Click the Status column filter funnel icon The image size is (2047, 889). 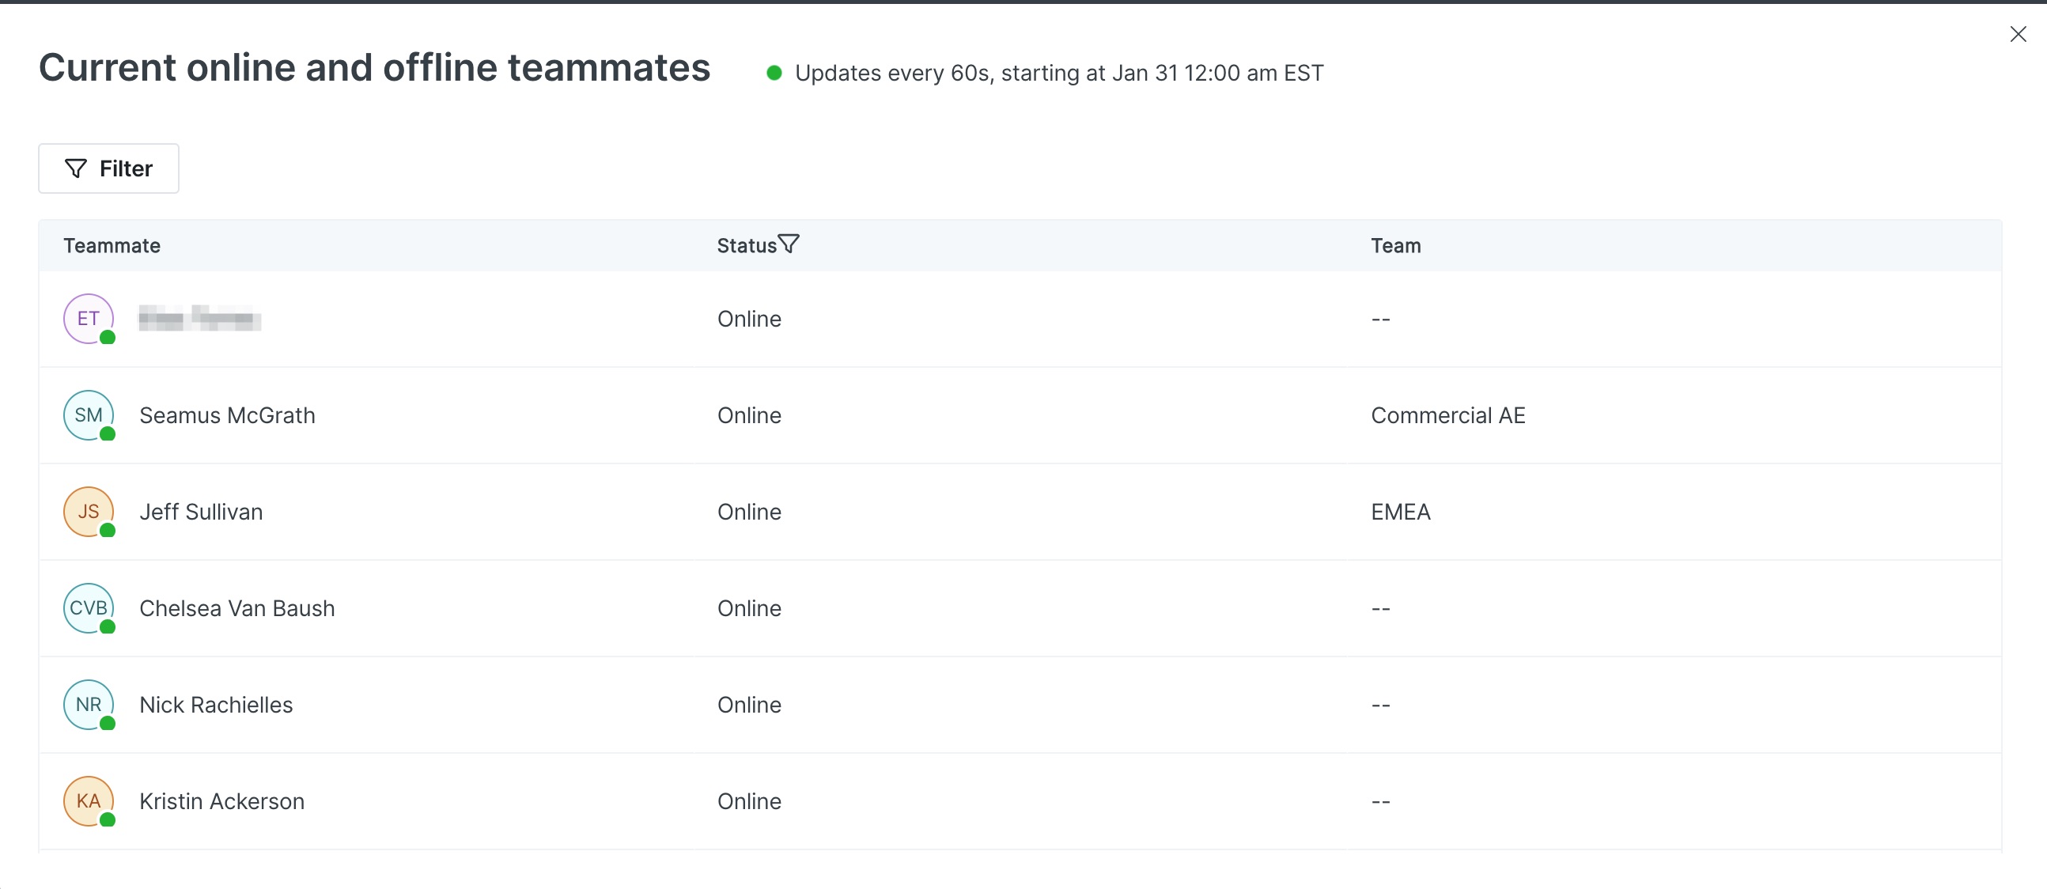(789, 244)
